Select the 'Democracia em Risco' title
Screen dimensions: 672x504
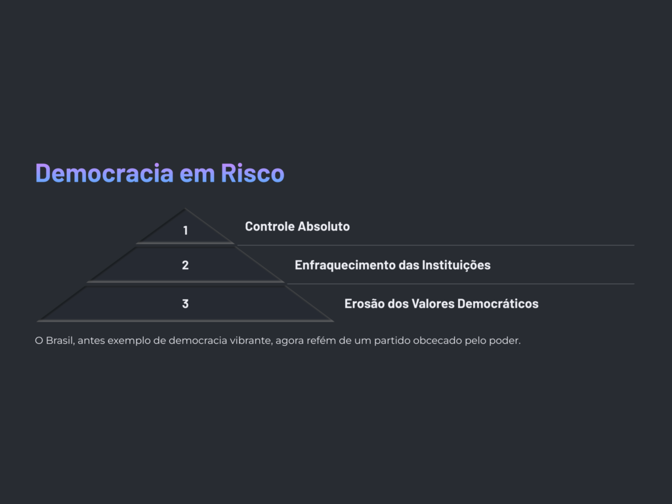[160, 173]
